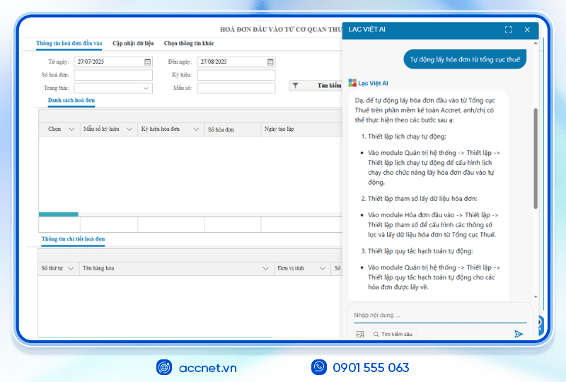The width and height of the screenshot is (566, 382).
Task: Open the Mẫu số ký hiệu column chevron
Action: pos(129,129)
